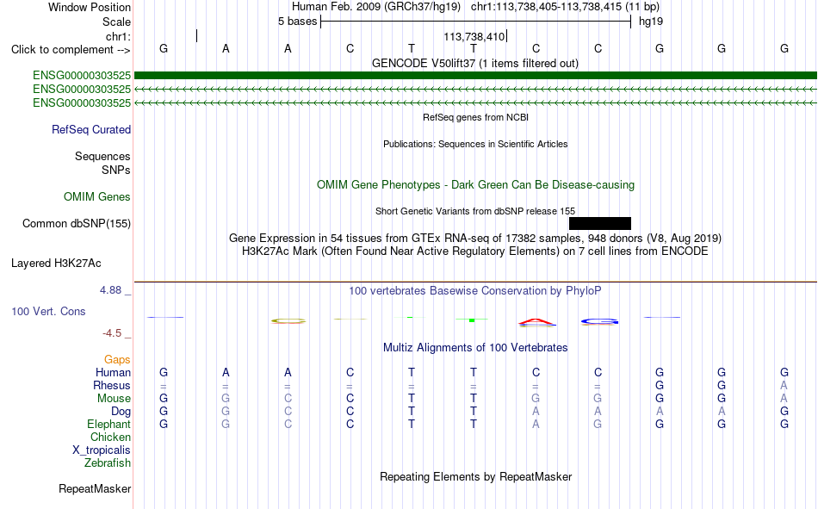Click the RefSeq Curated track label
This screenshot has width=818, height=509.
[90, 129]
